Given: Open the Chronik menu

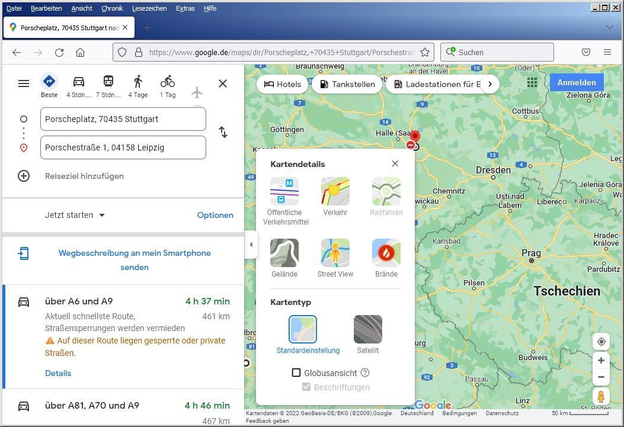Looking at the screenshot, I should [x=112, y=8].
